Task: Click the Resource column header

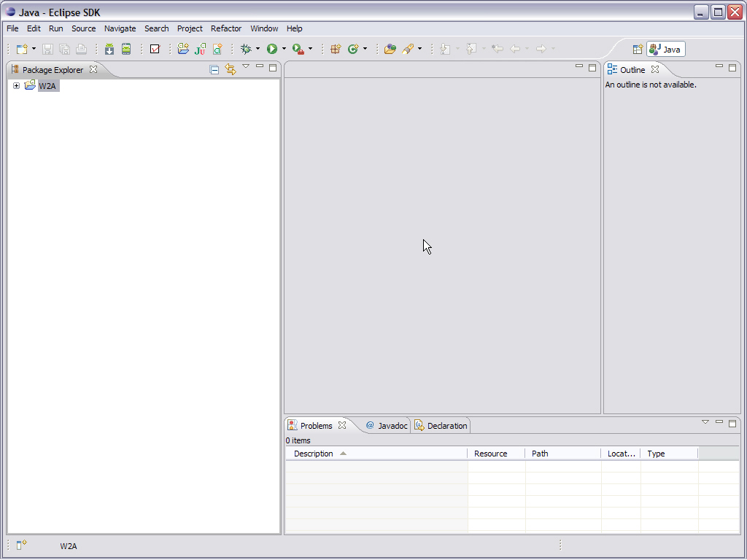Action: pos(496,454)
